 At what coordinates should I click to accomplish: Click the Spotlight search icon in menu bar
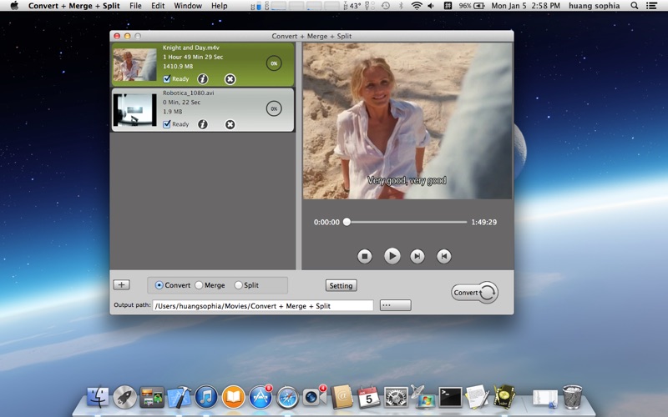coord(635,6)
